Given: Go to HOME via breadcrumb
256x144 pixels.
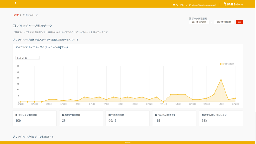Looking at the screenshot, I should (x=16, y=15).
